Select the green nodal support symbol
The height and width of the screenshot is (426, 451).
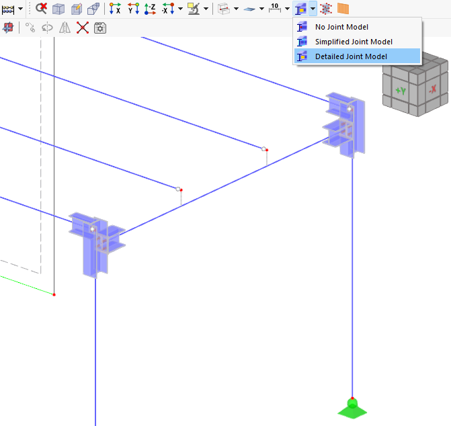click(352, 409)
